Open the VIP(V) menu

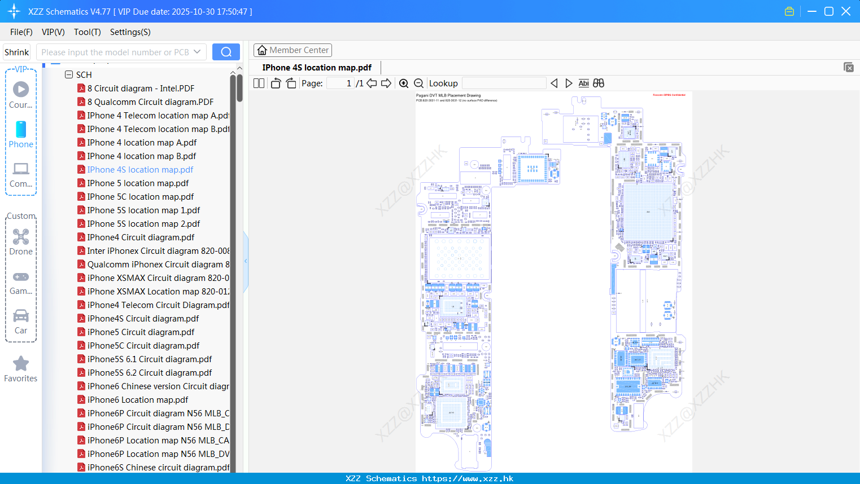[x=53, y=32]
